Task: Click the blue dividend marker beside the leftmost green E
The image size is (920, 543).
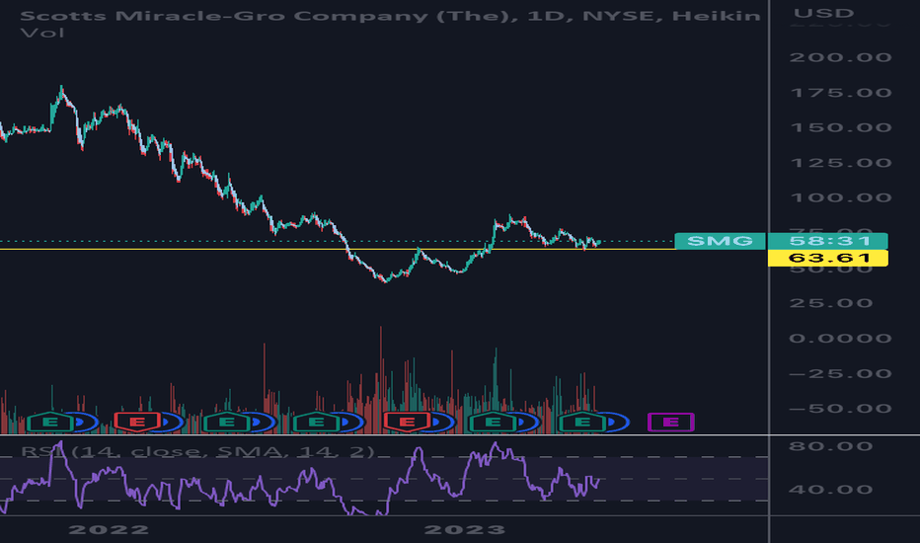Action: pos(85,423)
